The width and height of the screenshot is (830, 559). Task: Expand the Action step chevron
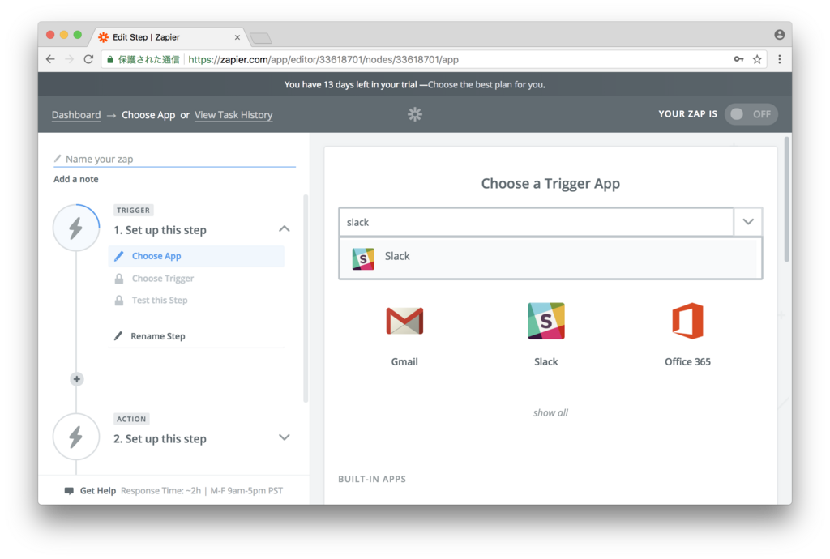pos(285,437)
